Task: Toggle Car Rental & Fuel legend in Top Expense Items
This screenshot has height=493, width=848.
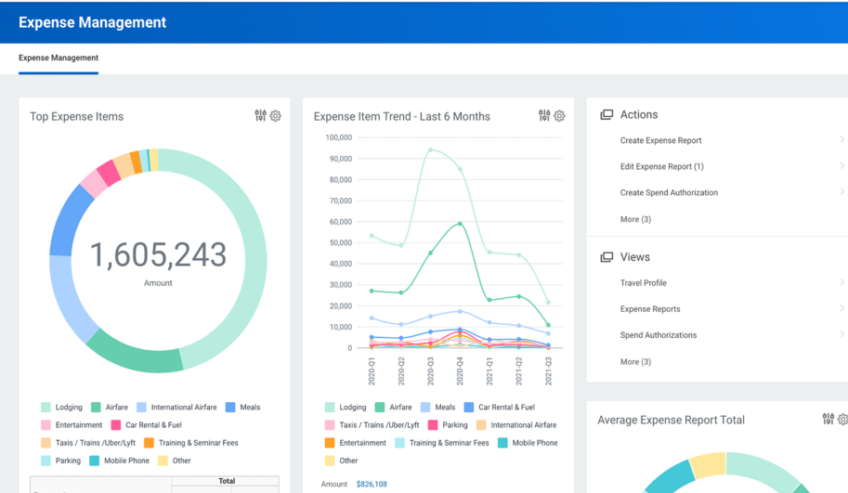Action: click(x=147, y=425)
